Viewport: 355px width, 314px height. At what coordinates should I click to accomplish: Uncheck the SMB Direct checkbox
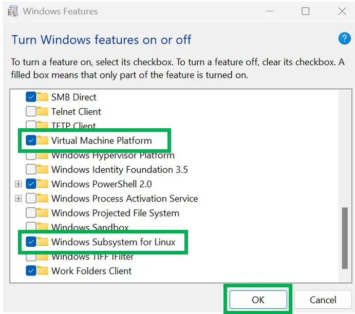[x=31, y=97]
